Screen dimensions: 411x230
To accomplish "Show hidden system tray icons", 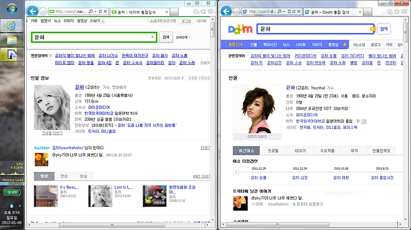I will (20, 206).
